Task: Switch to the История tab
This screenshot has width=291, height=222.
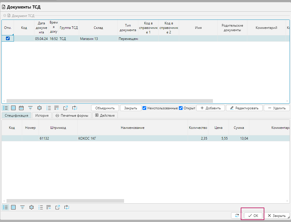Action: pos(42,116)
